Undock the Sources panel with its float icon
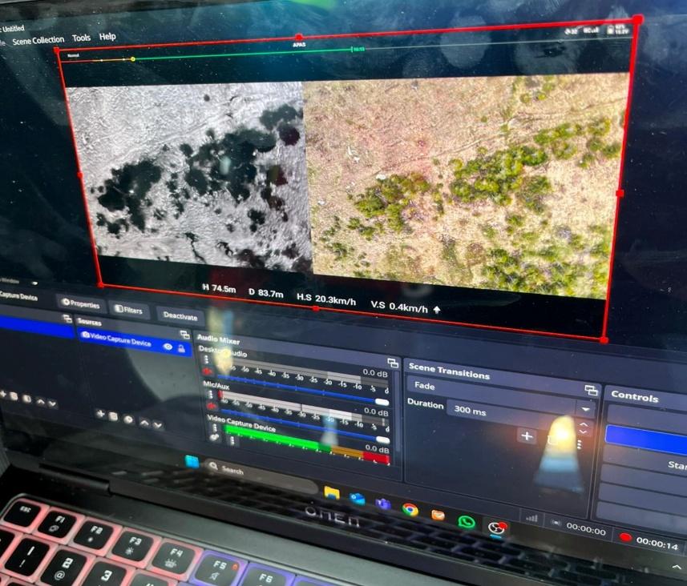Viewport: 687px width, 586px height. click(x=185, y=335)
